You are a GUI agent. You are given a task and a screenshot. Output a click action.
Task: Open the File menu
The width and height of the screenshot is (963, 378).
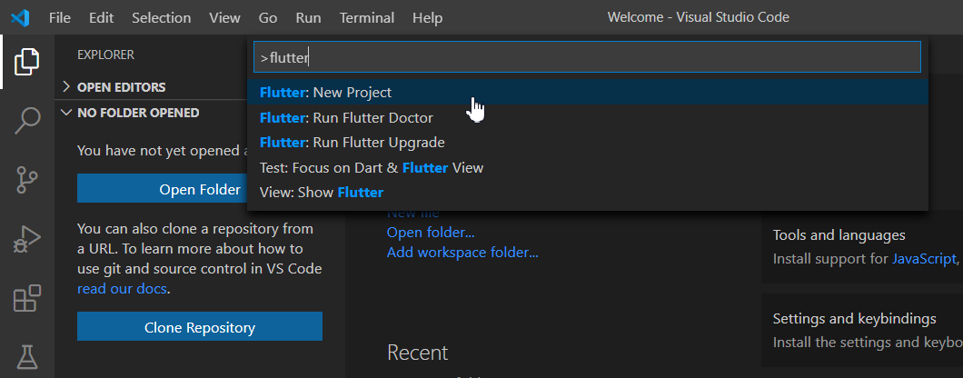click(x=60, y=18)
